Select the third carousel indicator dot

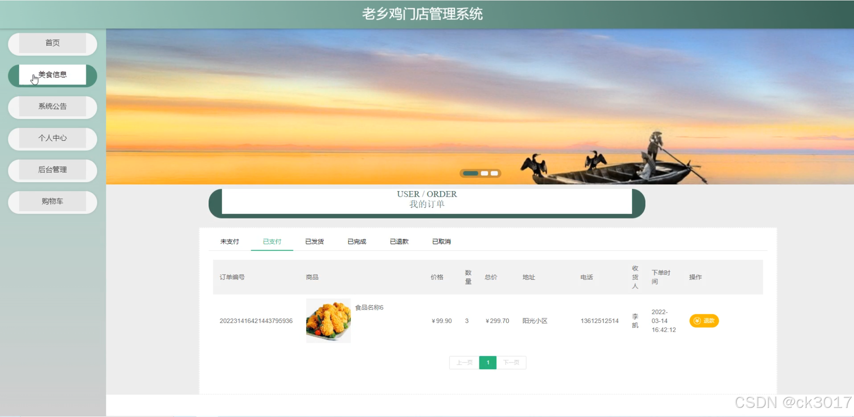tap(494, 173)
